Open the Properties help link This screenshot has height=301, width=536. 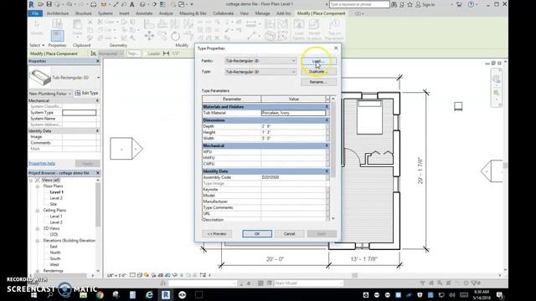point(42,164)
